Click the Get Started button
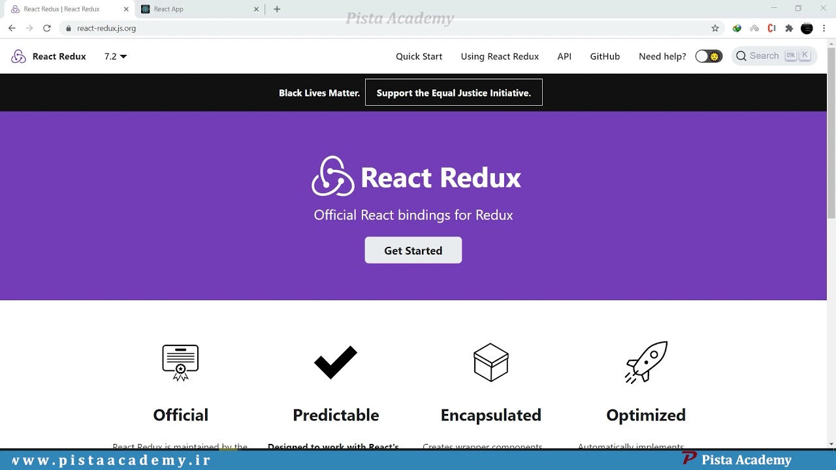 [413, 250]
